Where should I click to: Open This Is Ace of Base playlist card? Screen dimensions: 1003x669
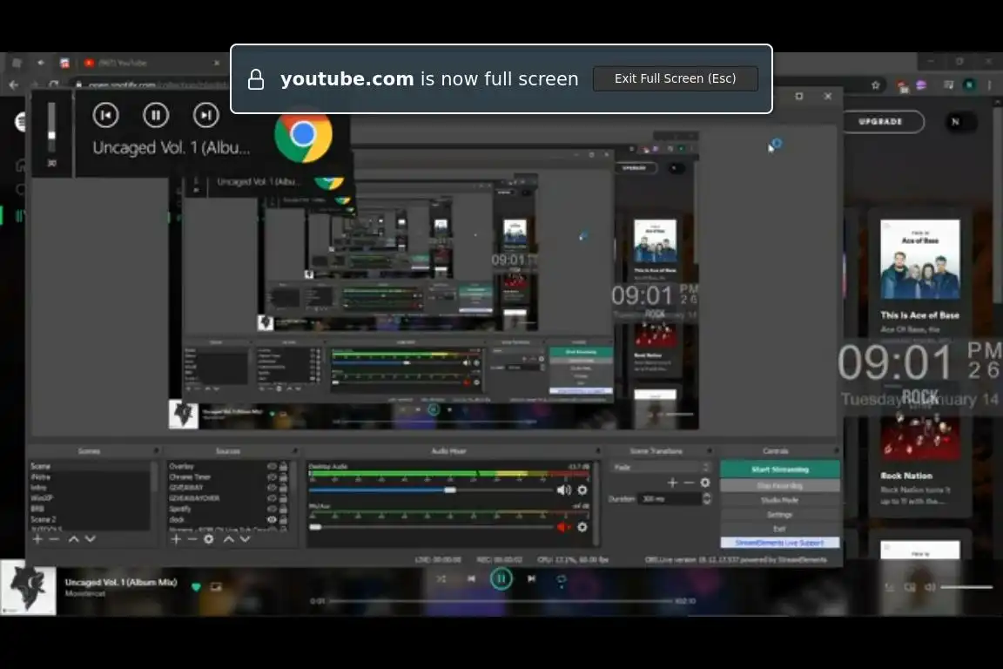click(919, 276)
